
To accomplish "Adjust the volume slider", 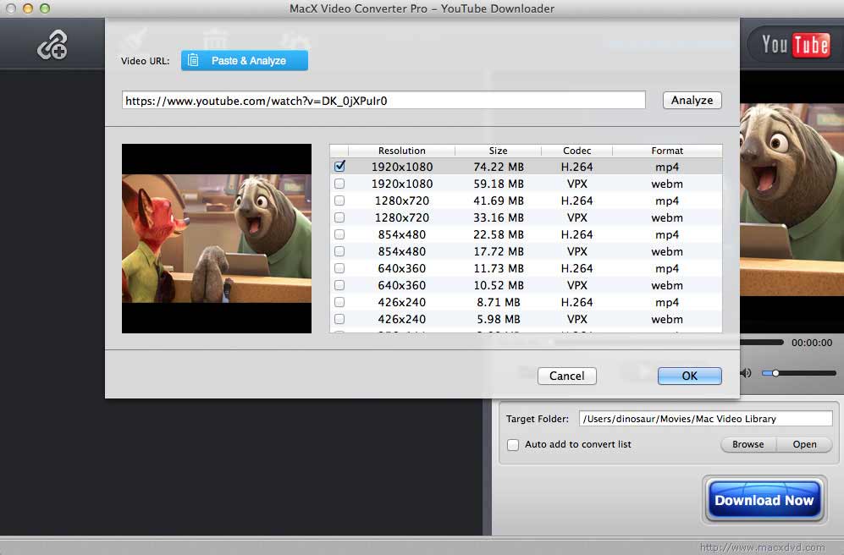I will (x=799, y=373).
